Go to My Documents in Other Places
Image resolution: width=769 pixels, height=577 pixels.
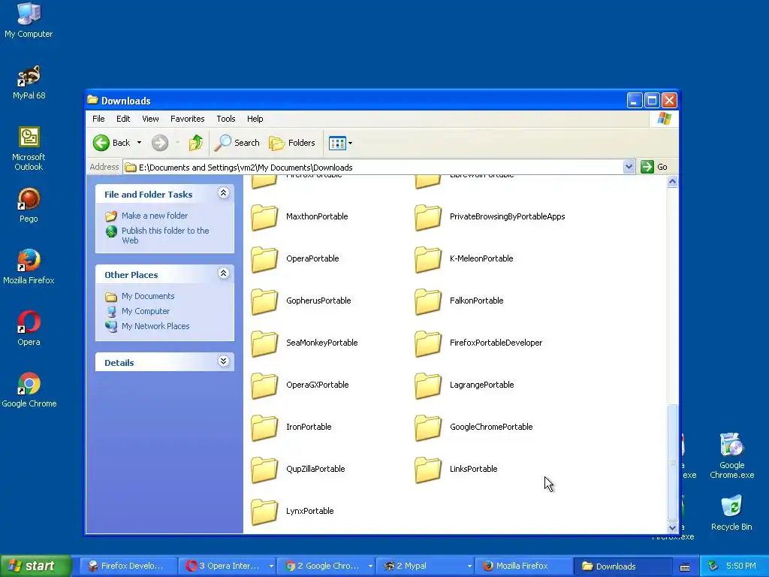(x=148, y=296)
